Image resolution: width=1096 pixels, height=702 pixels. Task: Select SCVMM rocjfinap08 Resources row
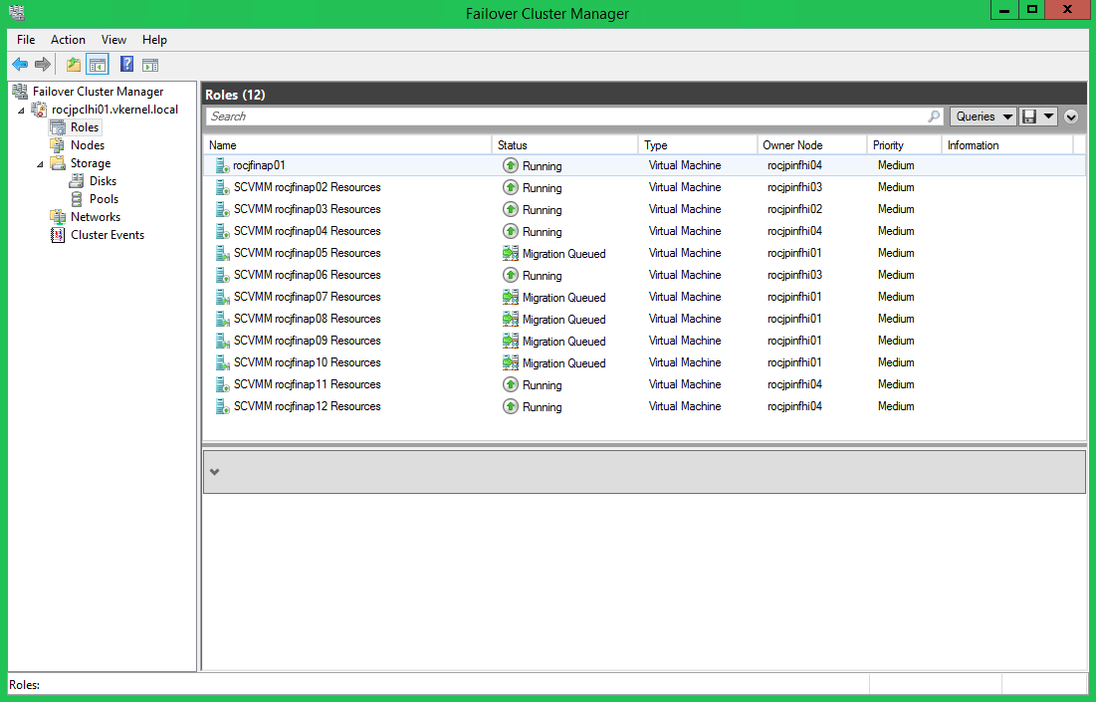point(644,319)
